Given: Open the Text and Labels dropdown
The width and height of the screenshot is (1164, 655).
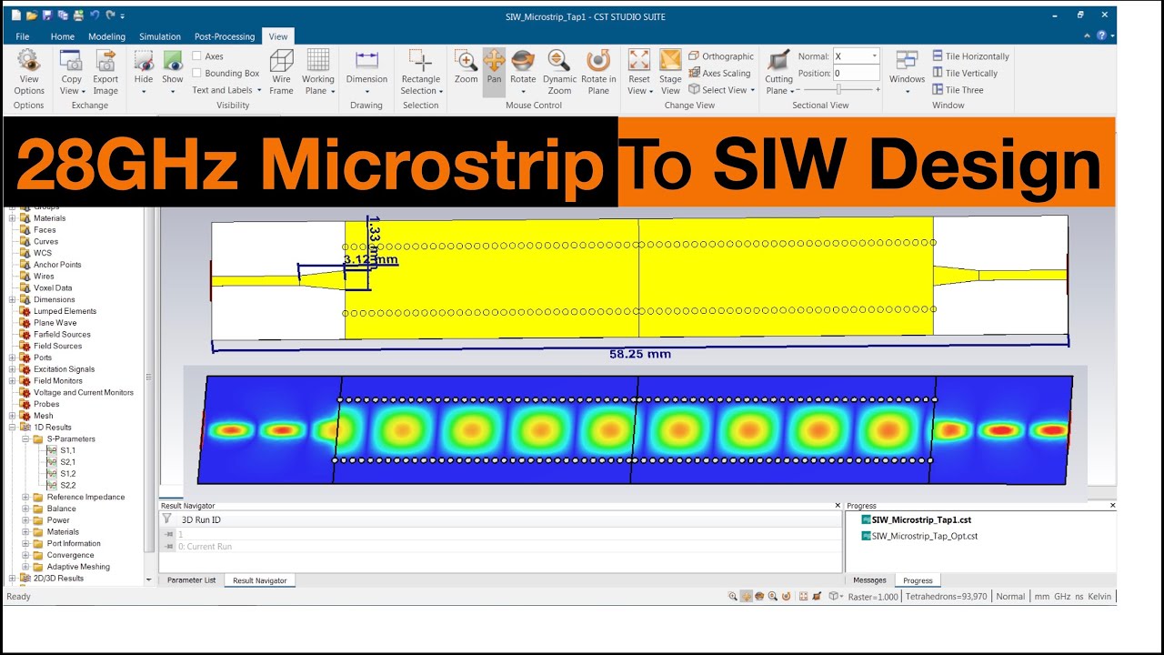Looking at the screenshot, I should tap(226, 90).
